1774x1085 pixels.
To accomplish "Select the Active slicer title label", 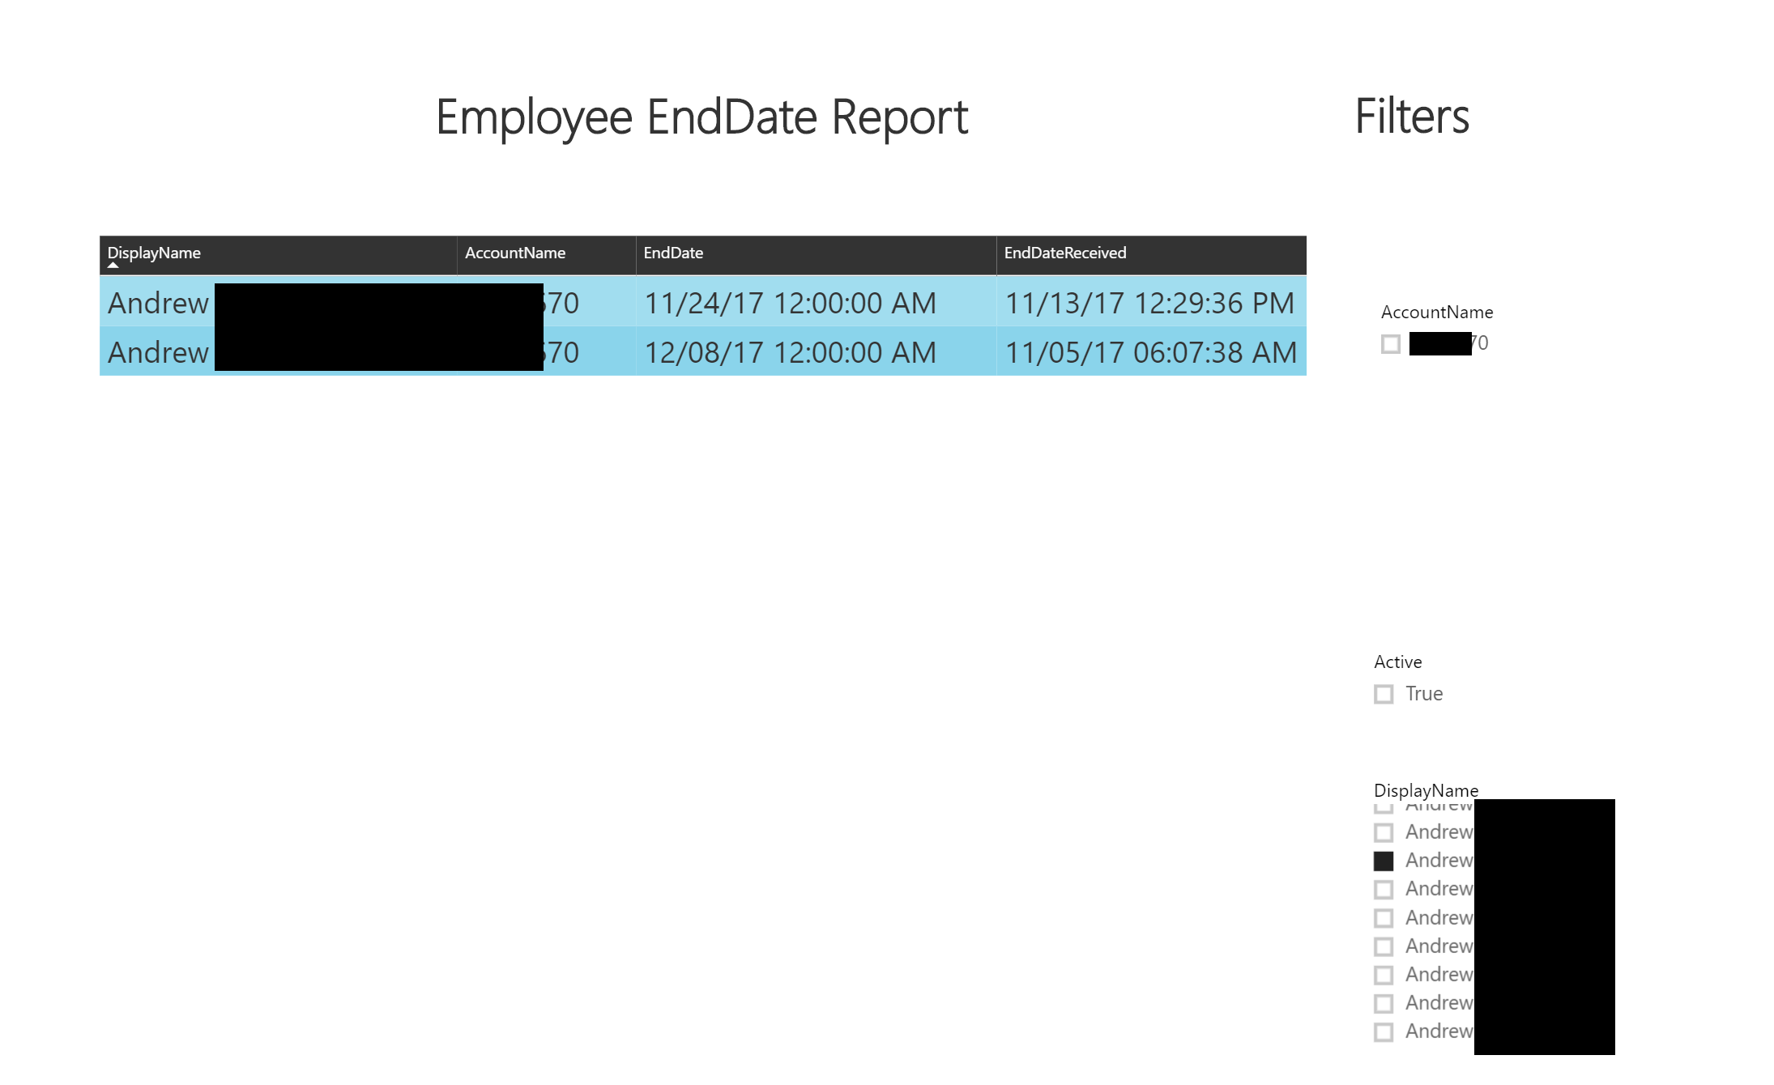I will click(1397, 662).
